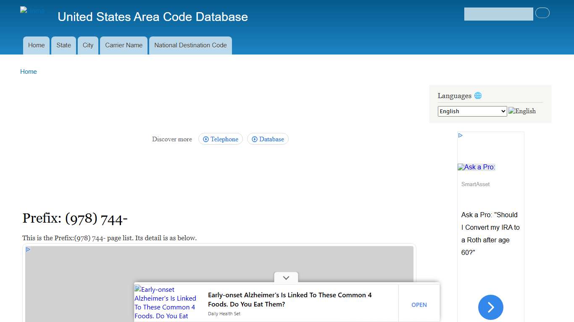
Task: Click the Daily Health Set link
Action: (224, 314)
